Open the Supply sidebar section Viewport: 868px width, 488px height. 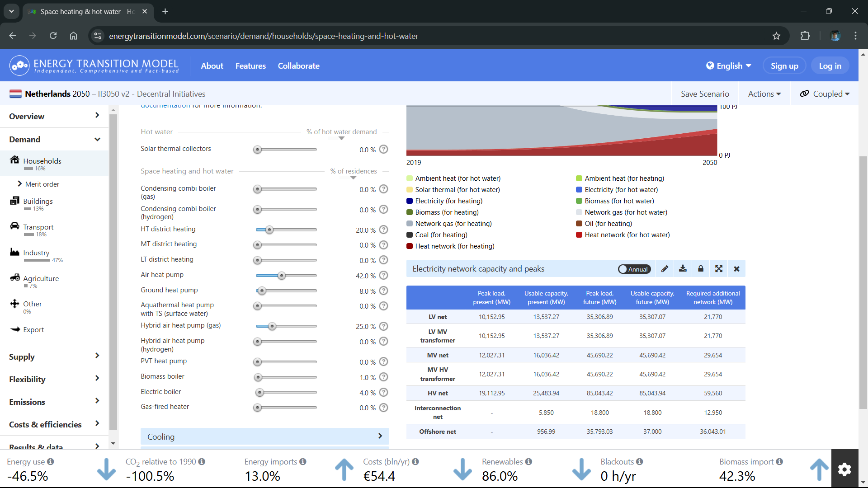54,357
